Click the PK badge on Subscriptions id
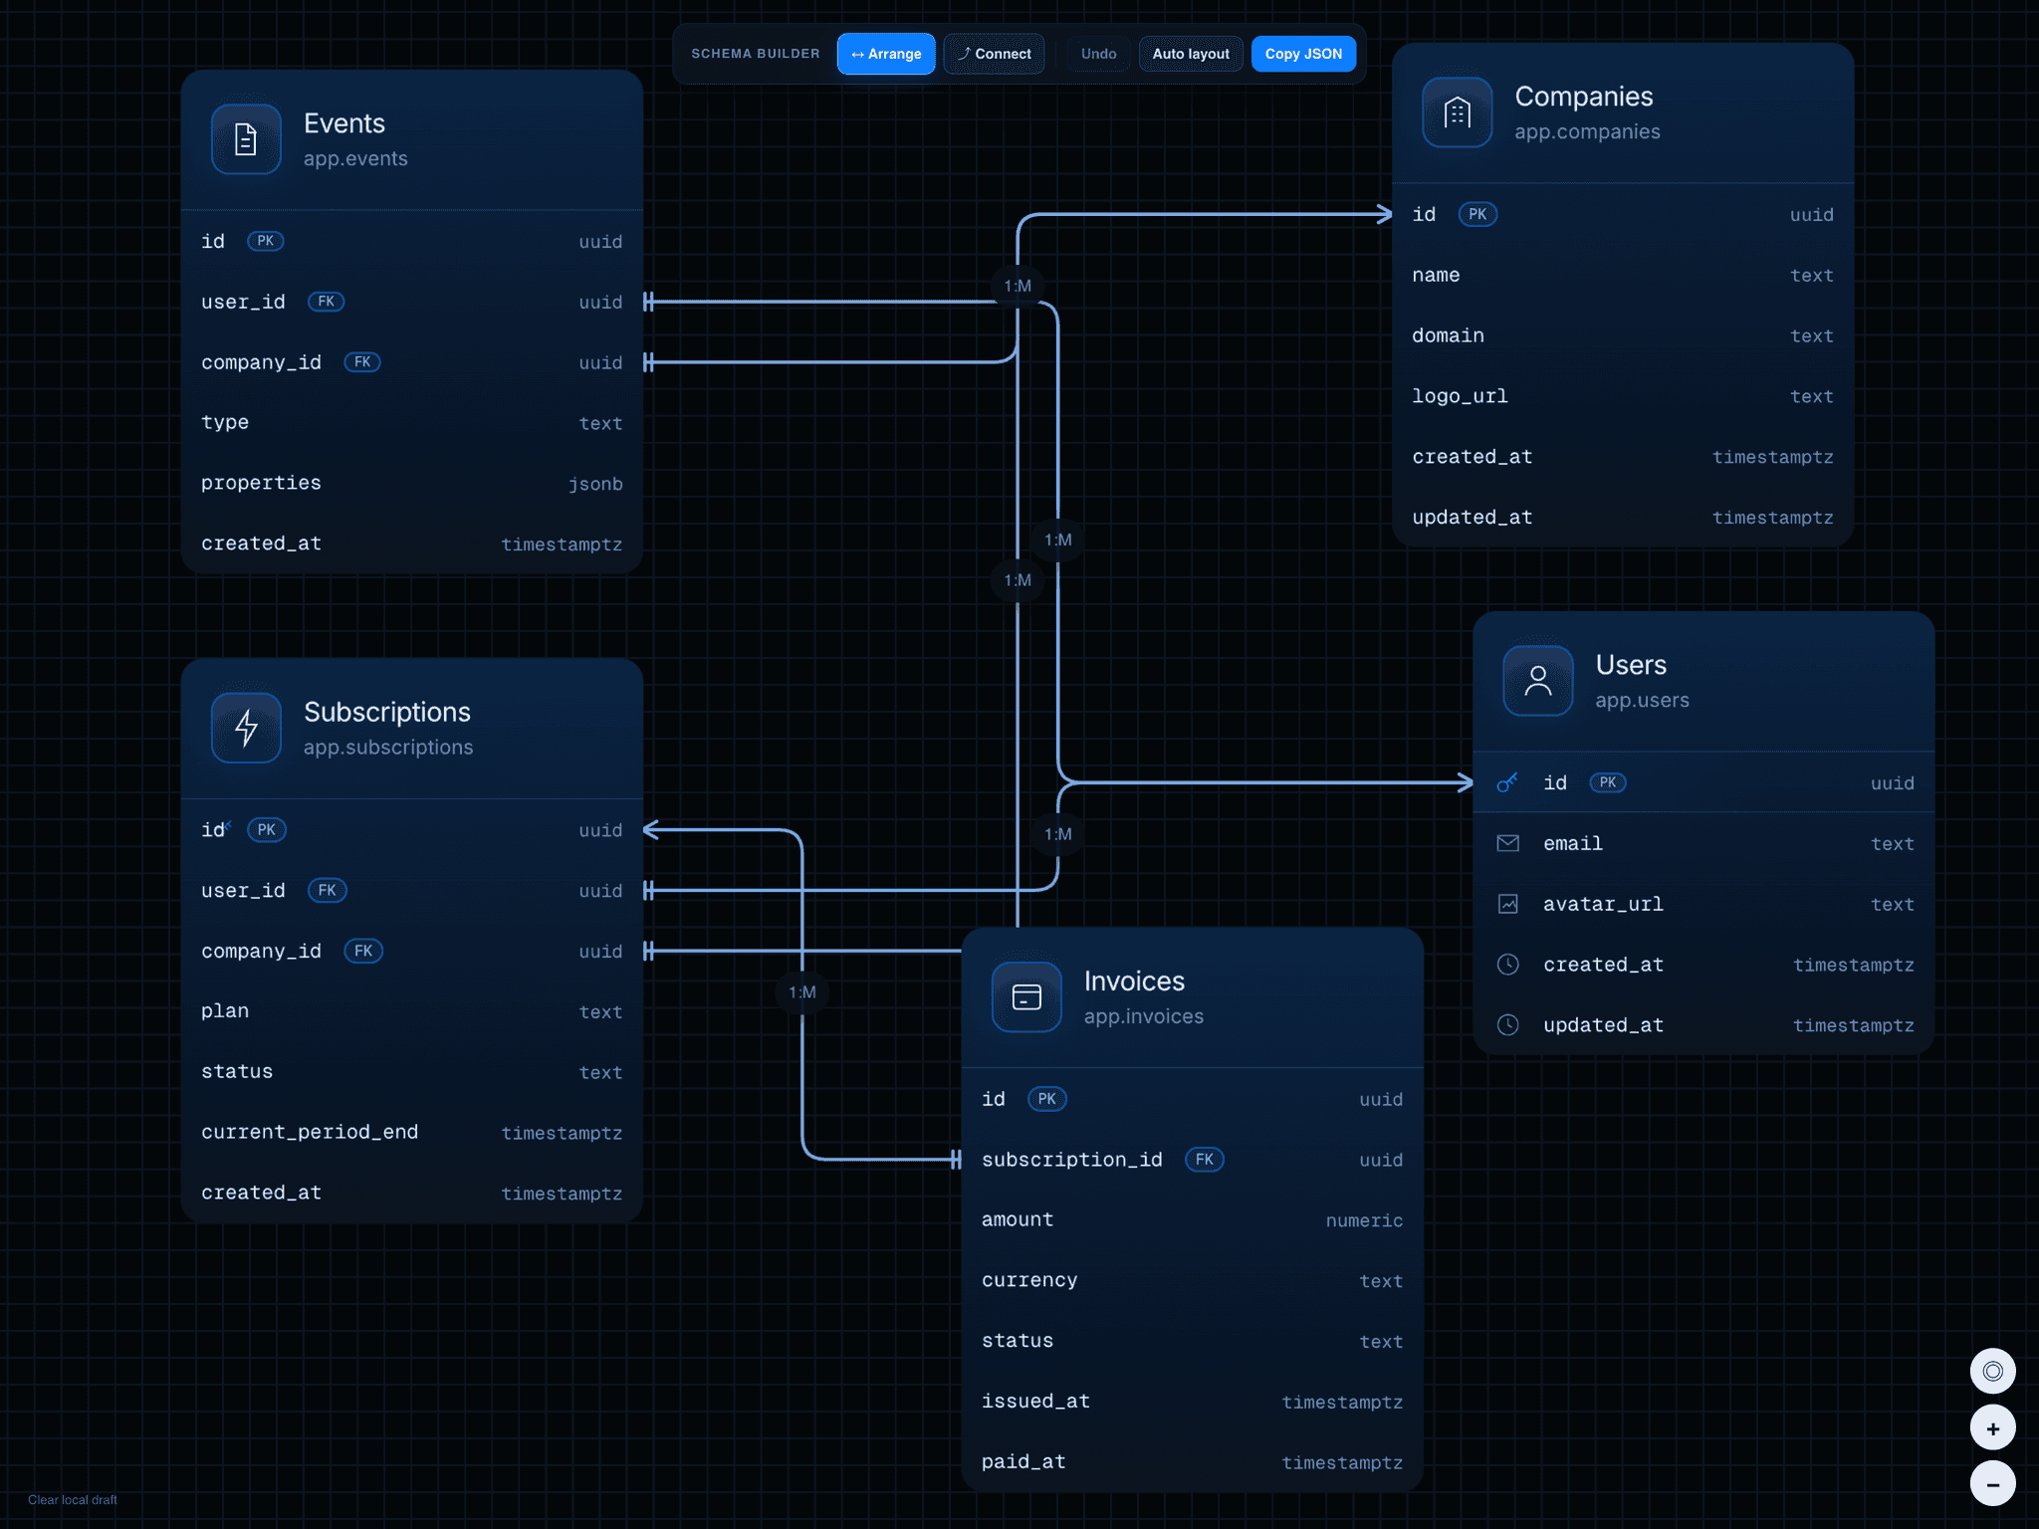The image size is (2039, 1529). tap(267, 830)
